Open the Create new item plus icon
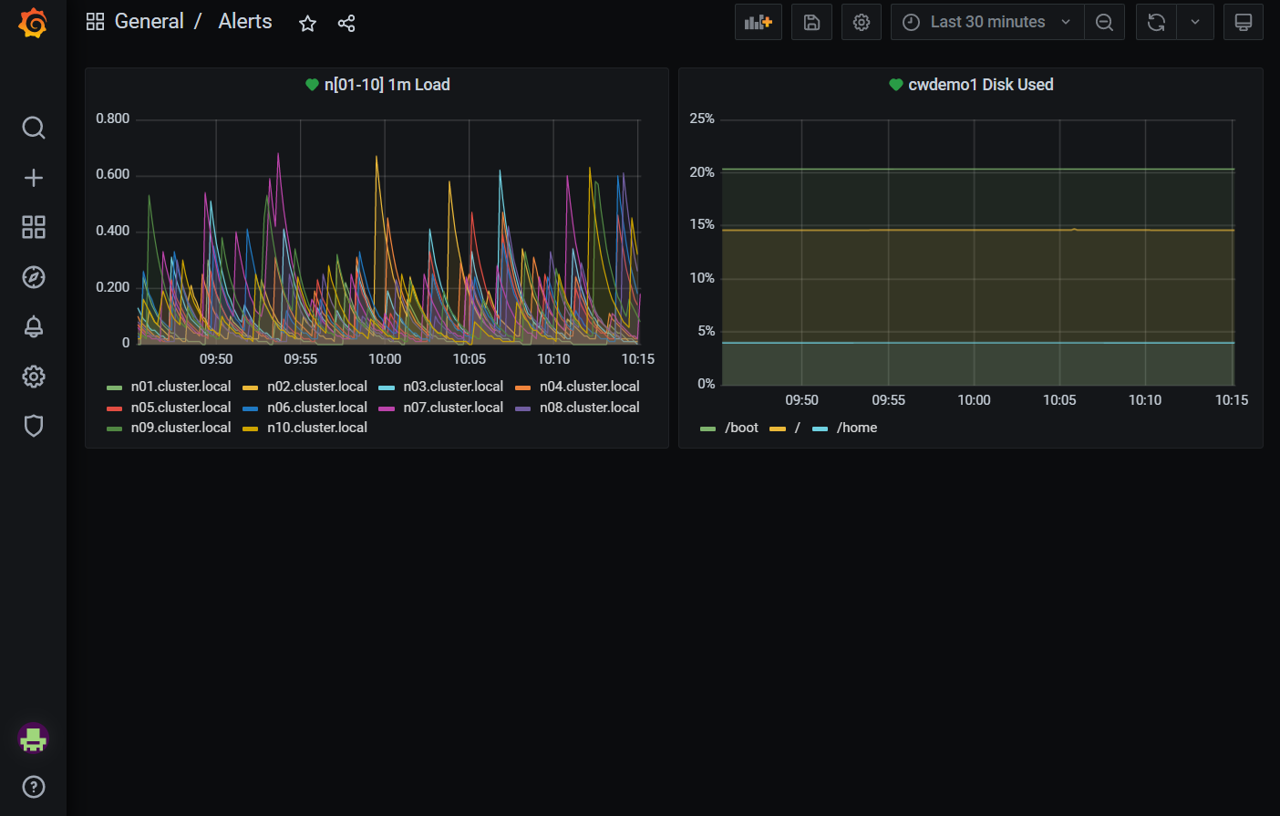1280x816 pixels. pos(33,177)
